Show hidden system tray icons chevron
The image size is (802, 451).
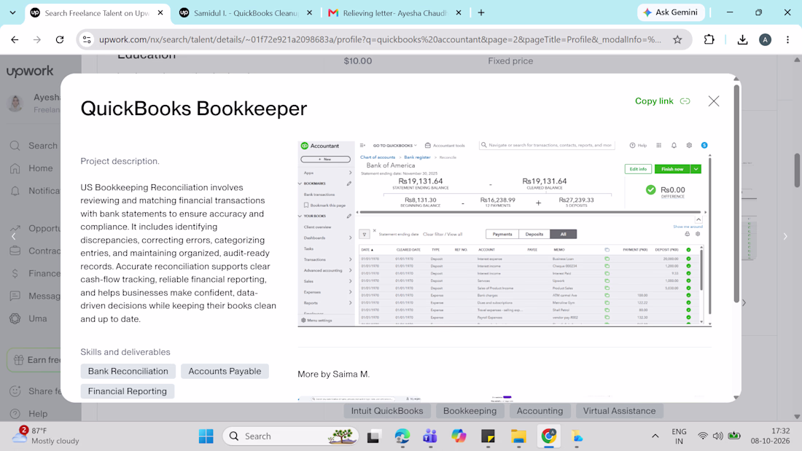[655, 436]
